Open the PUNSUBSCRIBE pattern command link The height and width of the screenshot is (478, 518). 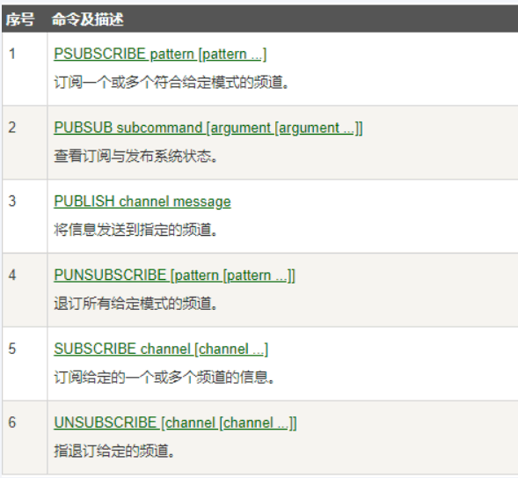[x=174, y=276]
